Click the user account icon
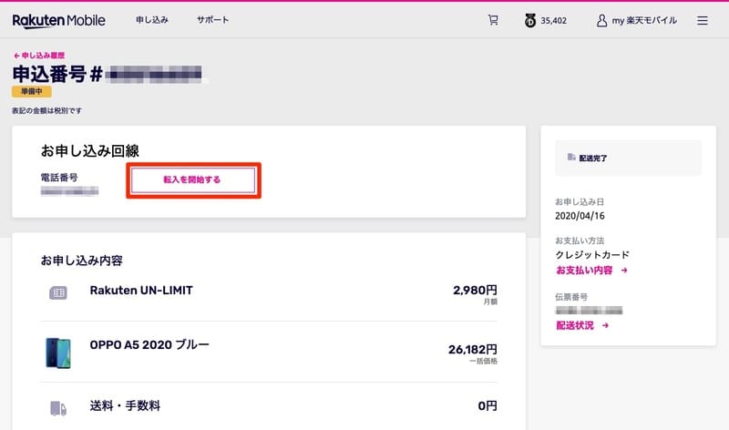729x430 pixels. [601, 20]
